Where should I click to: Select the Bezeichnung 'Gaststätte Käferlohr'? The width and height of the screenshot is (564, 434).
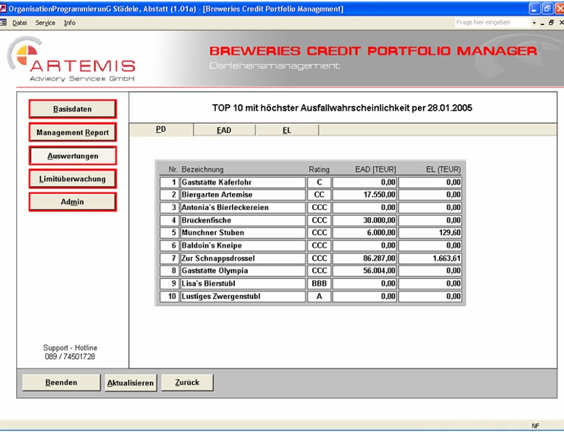coord(243,182)
